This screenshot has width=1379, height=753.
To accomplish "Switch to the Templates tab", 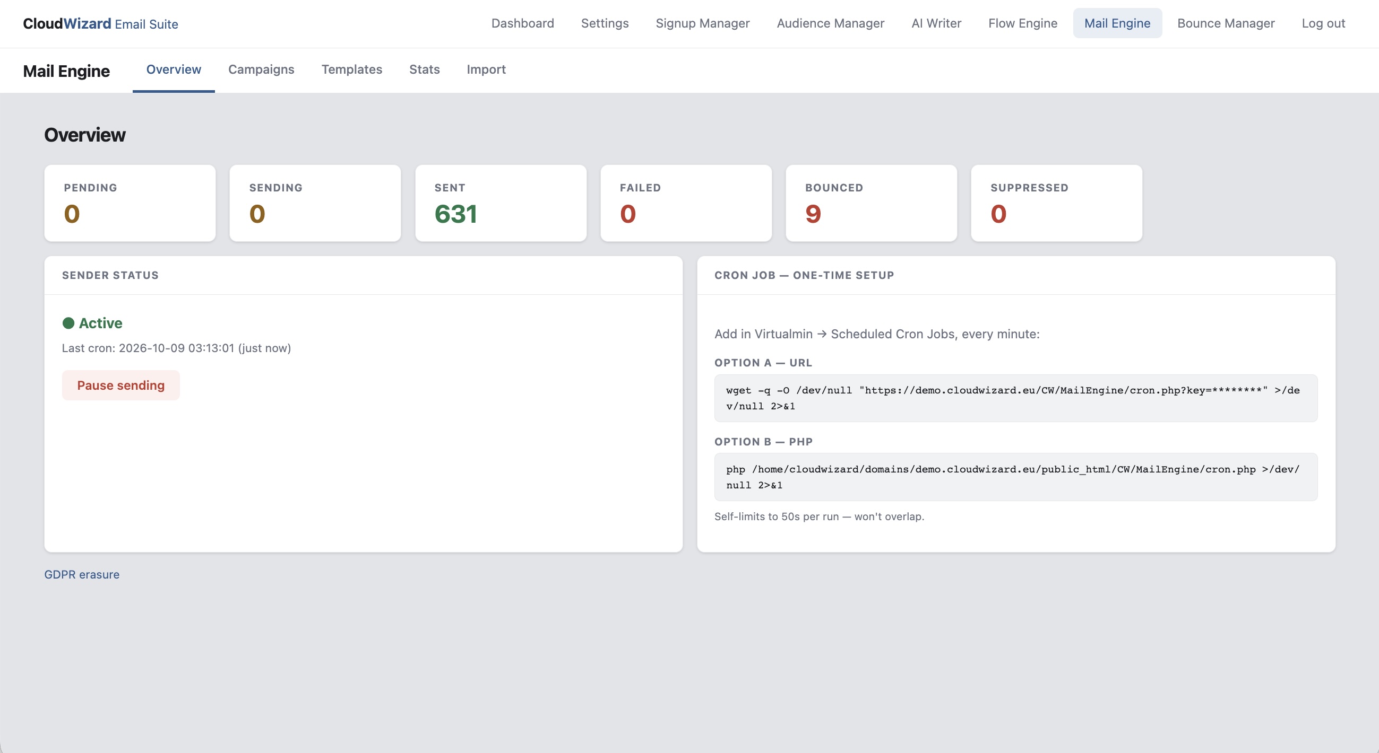I will point(352,69).
